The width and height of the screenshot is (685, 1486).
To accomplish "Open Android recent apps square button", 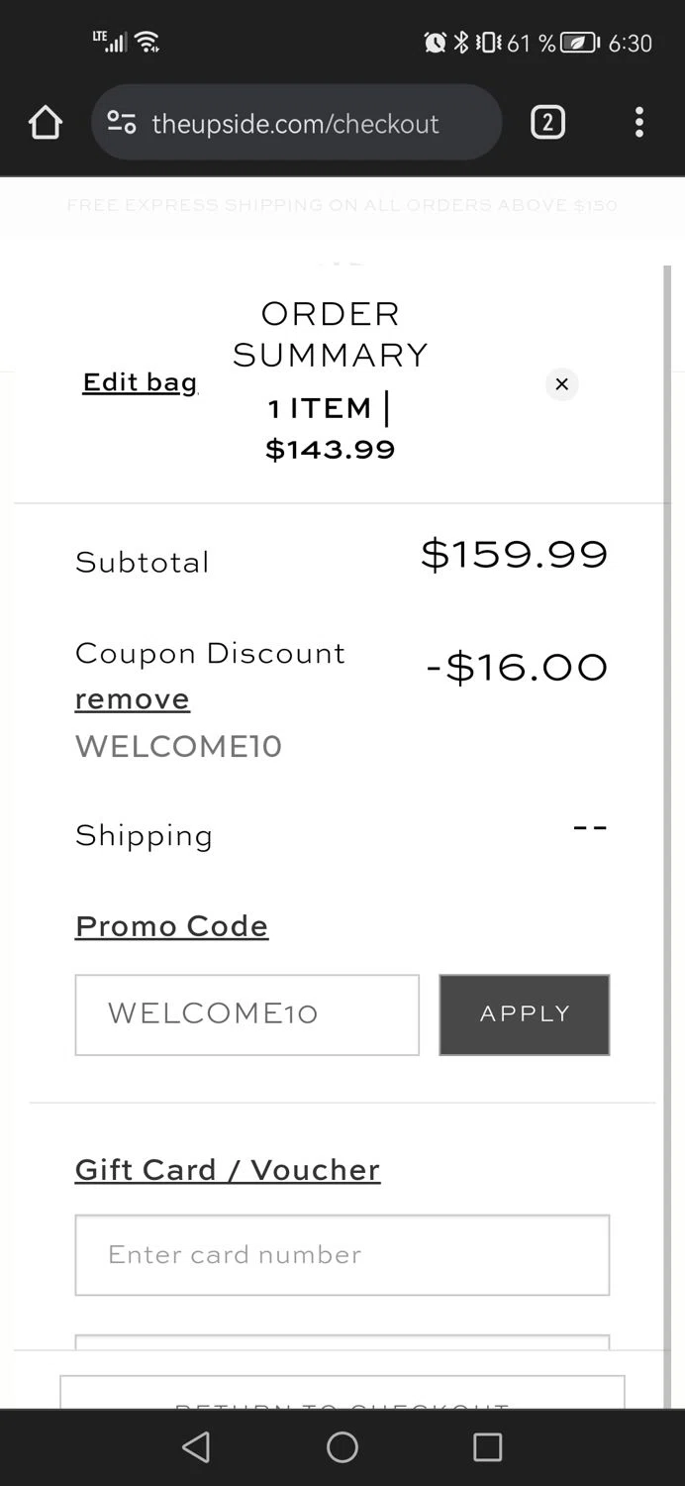I will click(x=487, y=1447).
